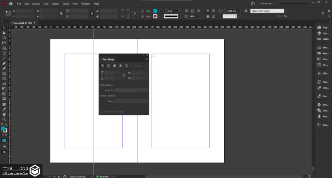Select the Type tool in the toolbox
Viewport: 332px width, 178px height.
tap(4, 53)
